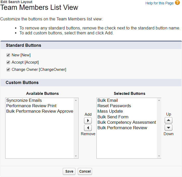182x177 pixels.
Task: Click the Remove left-arrow button
Action: [x=88, y=128]
